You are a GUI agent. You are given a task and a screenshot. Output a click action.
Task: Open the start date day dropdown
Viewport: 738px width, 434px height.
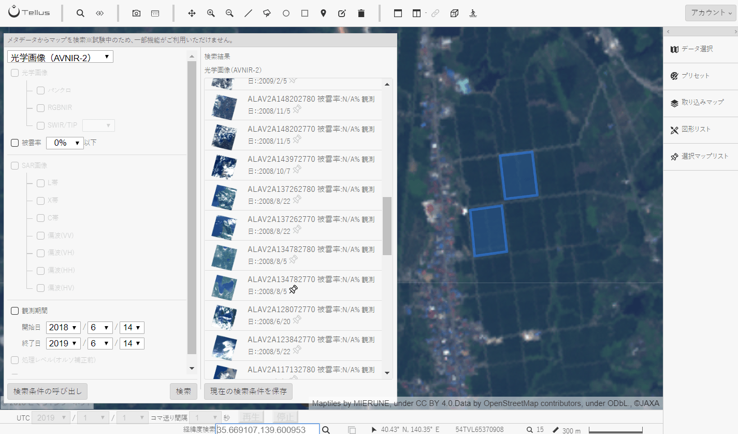(132, 328)
